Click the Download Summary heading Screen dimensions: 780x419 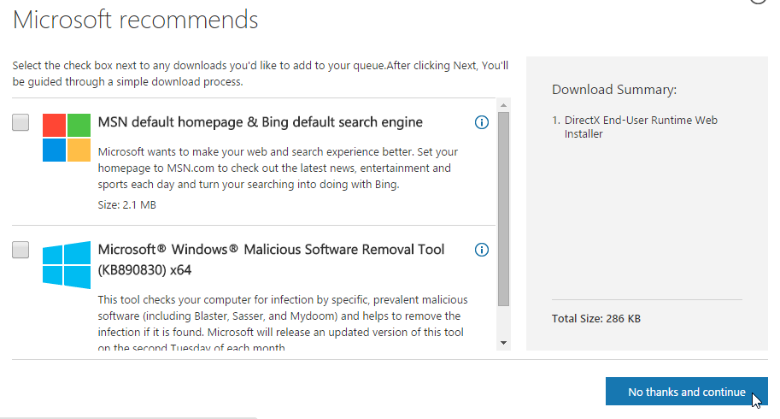[x=613, y=90]
